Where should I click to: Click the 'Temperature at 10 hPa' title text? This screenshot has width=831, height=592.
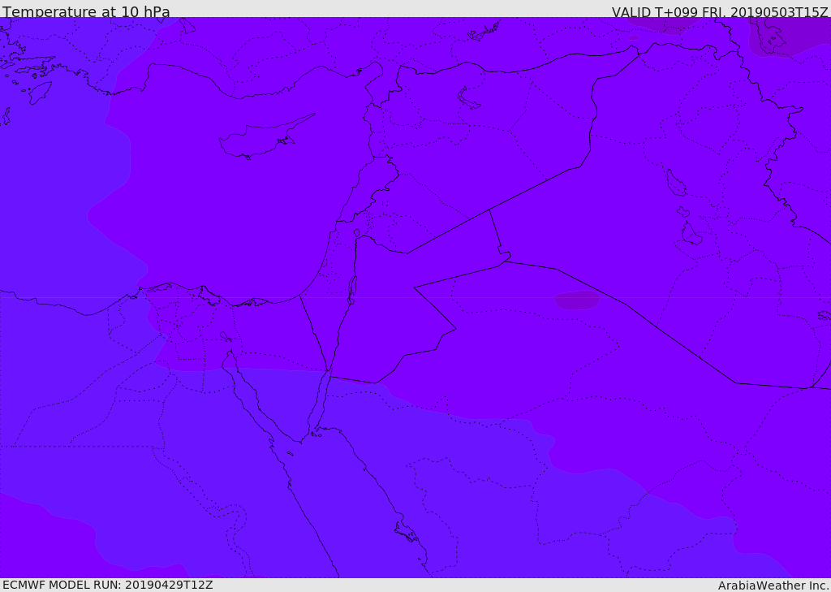coord(86,11)
